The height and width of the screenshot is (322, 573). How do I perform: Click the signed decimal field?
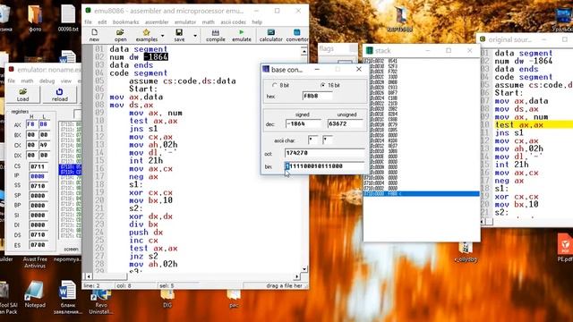click(303, 123)
